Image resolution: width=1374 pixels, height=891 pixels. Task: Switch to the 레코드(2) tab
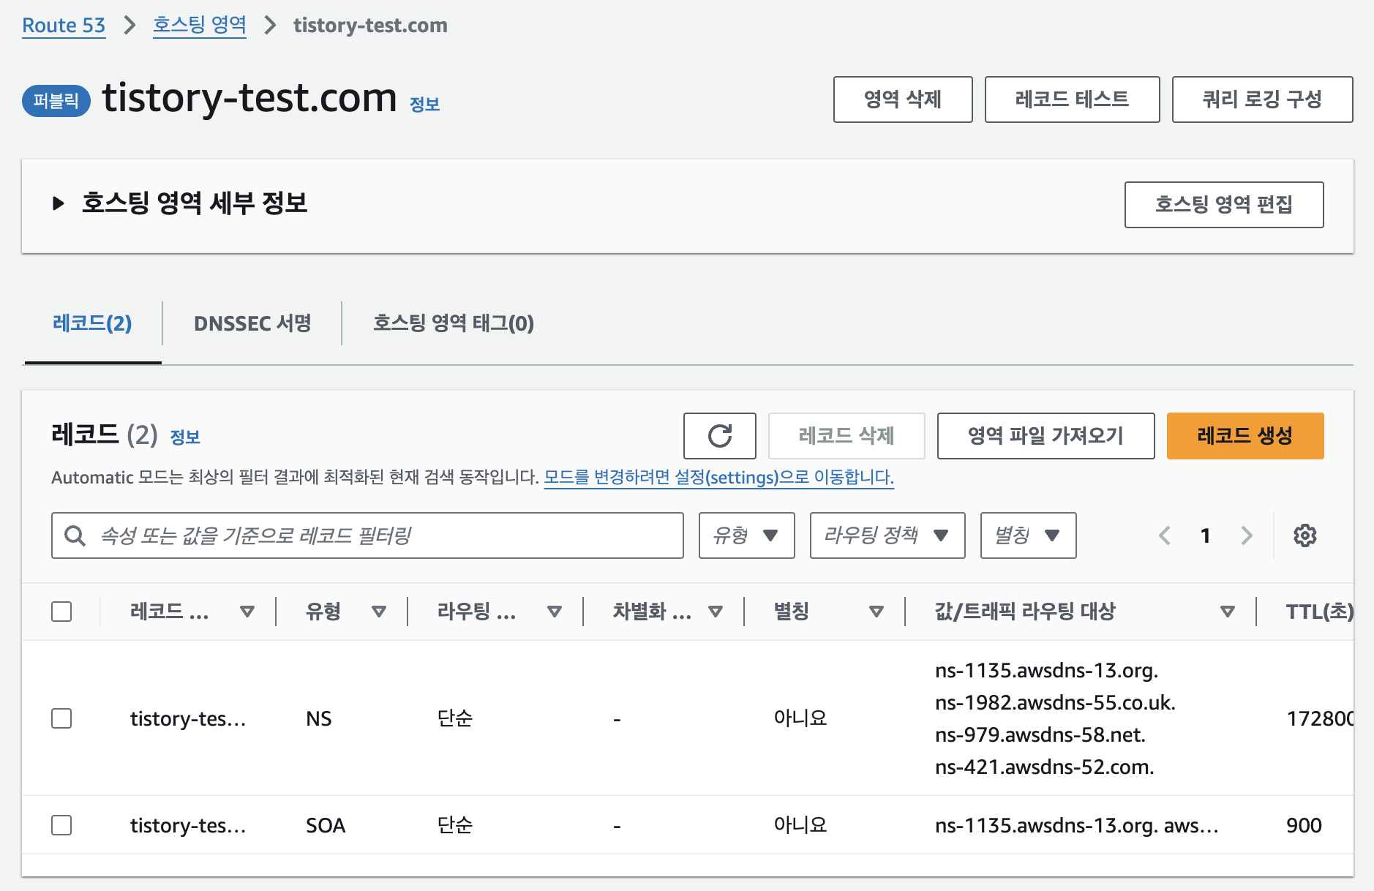pyautogui.click(x=92, y=323)
